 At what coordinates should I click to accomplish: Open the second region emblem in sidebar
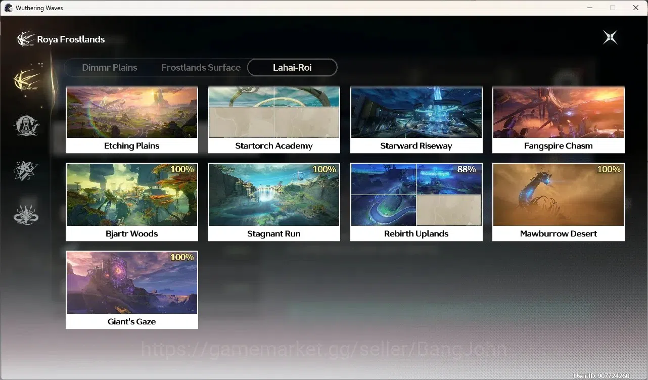(x=26, y=125)
